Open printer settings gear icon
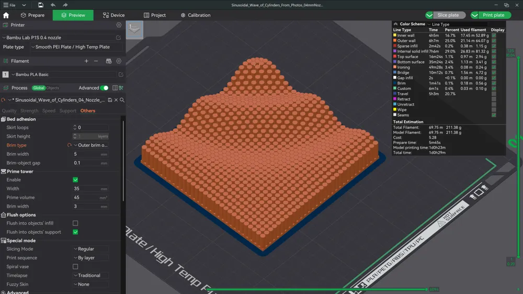The width and height of the screenshot is (523, 294). [119, 25]
